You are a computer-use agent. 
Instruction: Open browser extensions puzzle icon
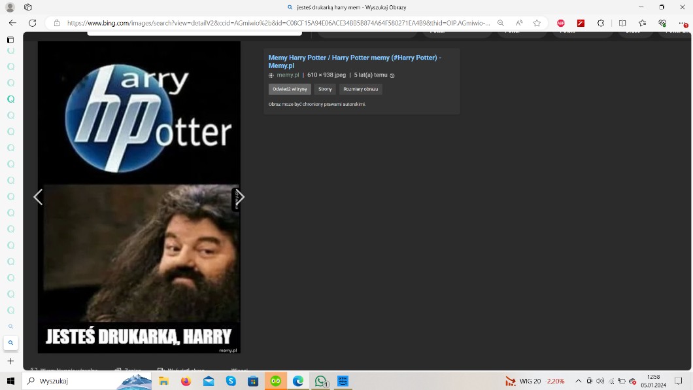601,23
